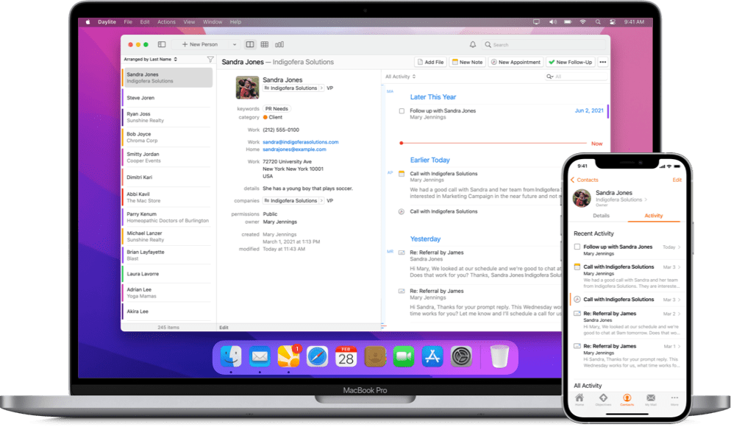Open the volume control in menu bar
The image size is (731, 427).
[552, 22]
